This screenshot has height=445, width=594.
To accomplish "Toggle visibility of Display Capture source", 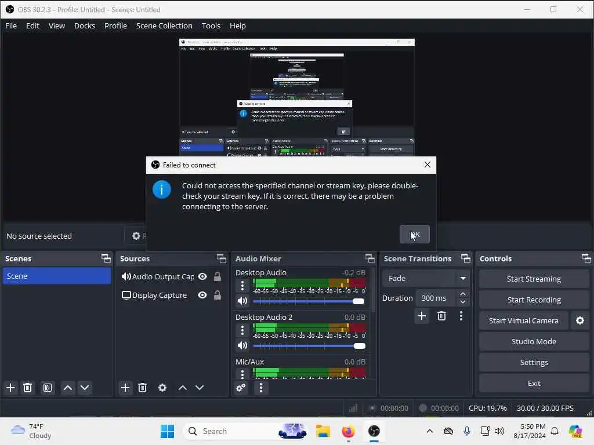I will coord(202,295).
